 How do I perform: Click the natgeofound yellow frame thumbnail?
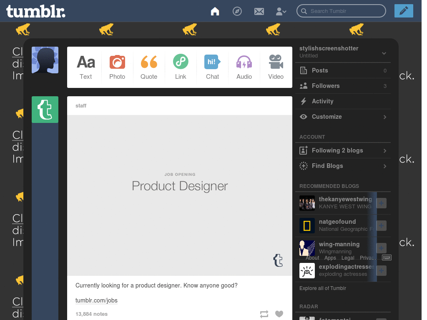coord(307,225)
